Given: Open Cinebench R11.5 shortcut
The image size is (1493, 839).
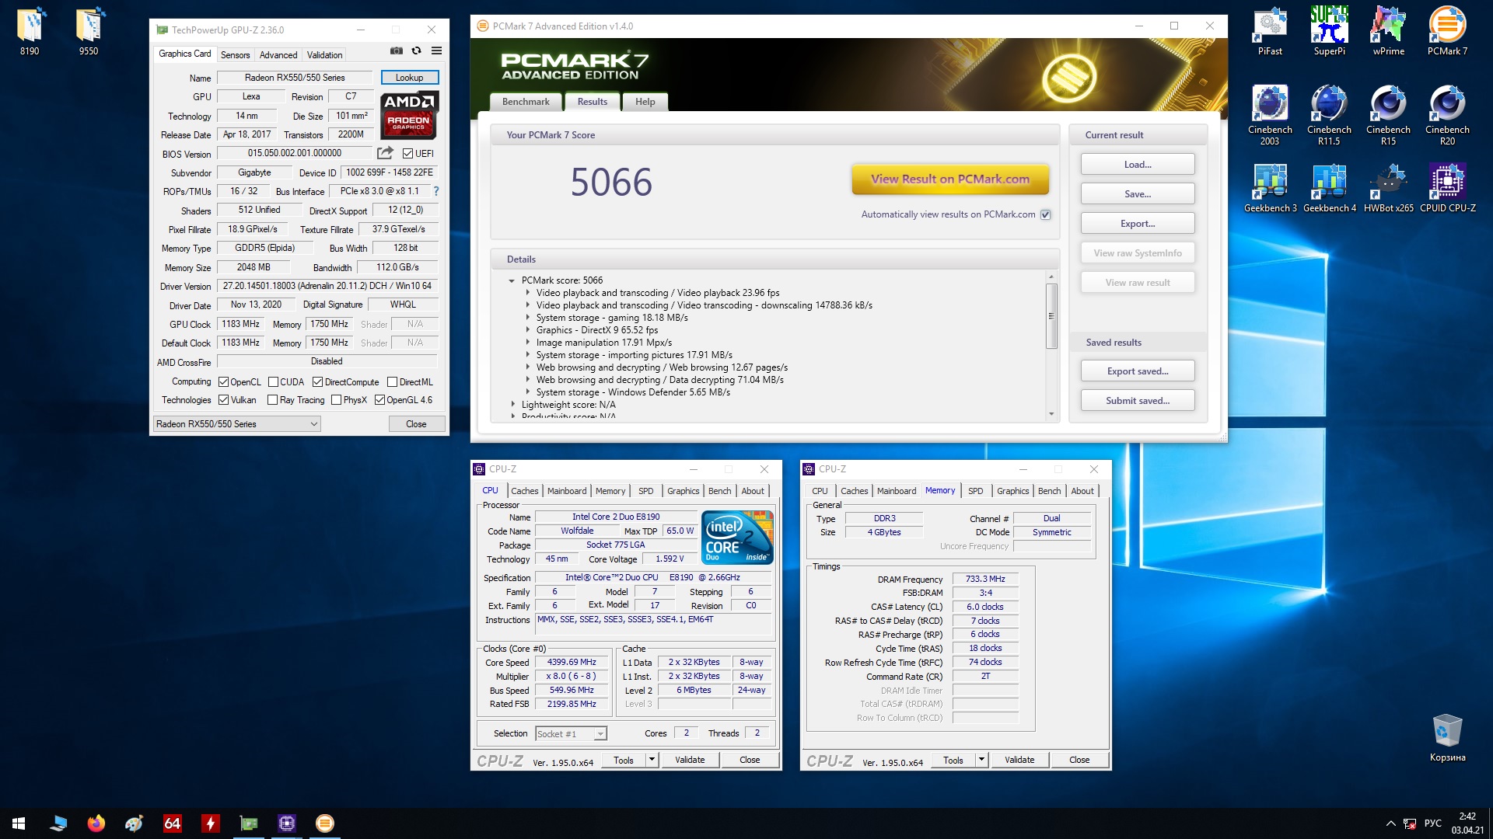Looking at the screenshot, I should (1329, 115).
